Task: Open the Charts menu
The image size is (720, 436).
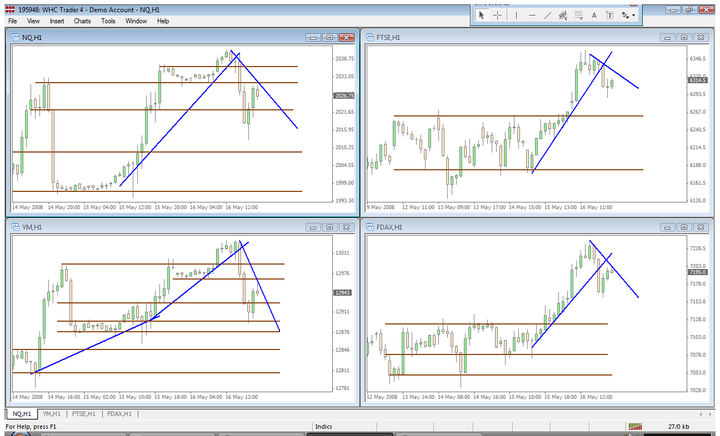Action: 82,21
